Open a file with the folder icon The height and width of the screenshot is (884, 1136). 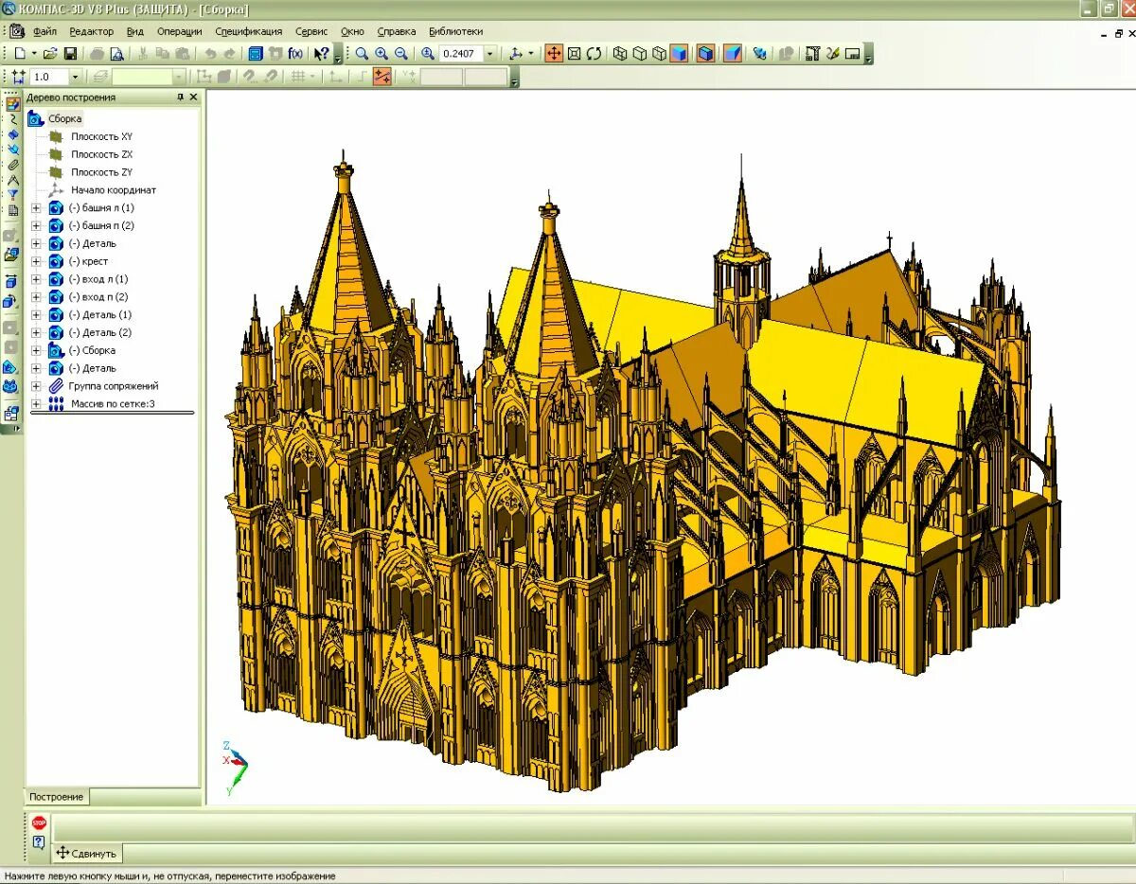click(x=51, y=54)
